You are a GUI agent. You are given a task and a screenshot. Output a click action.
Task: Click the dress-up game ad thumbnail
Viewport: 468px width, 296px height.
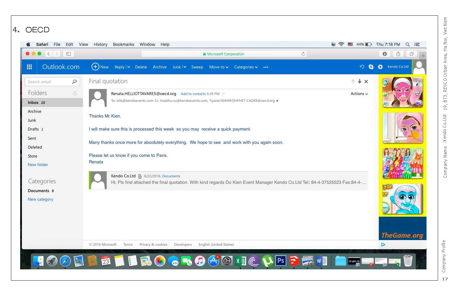(x=402, y=163)
